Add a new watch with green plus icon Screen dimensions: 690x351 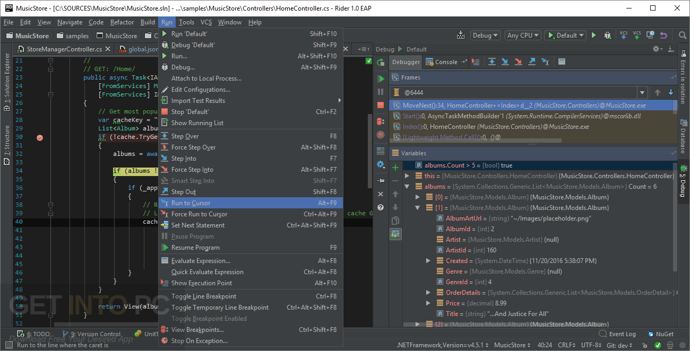point(395,168)
